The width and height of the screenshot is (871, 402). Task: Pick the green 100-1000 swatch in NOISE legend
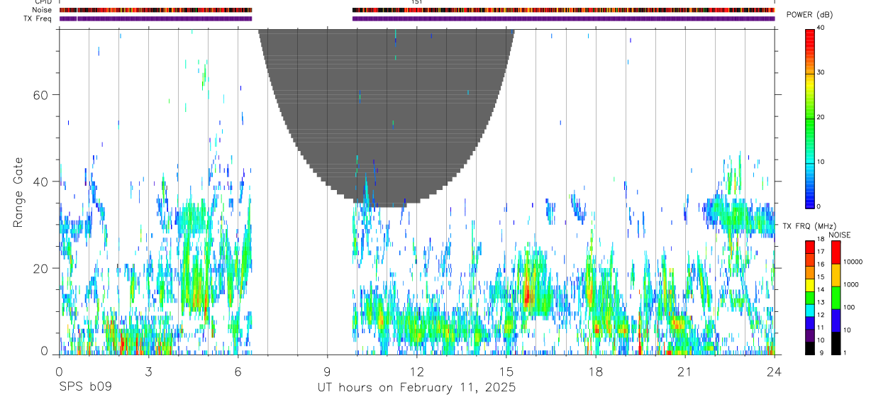coord(836,298)
